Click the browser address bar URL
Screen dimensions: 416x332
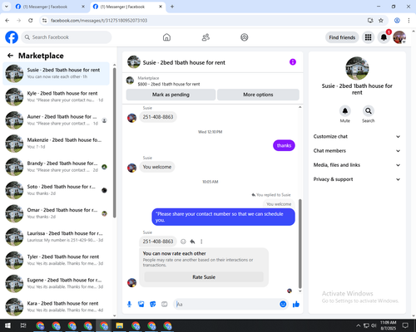(x=99, y=21)
